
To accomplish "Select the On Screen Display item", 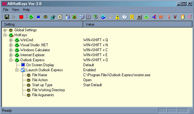I will coord(40,65).
